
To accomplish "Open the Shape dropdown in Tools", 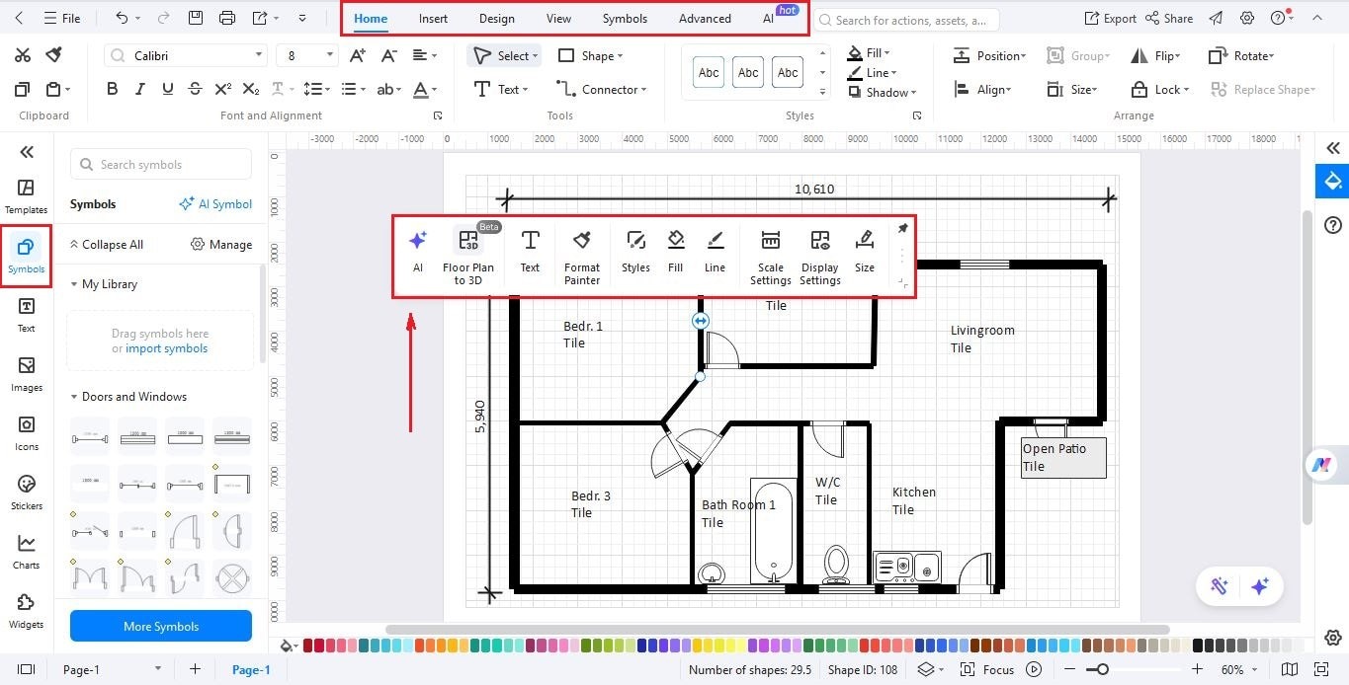I will (x=591, y=55).
